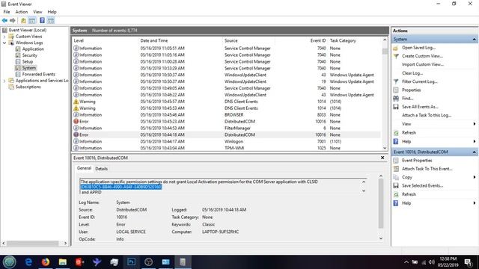Open Edge browser from the taskbar
479x269 pixels.
pos(28,262)
